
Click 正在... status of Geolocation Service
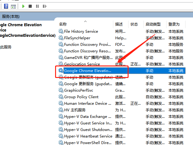135,64
